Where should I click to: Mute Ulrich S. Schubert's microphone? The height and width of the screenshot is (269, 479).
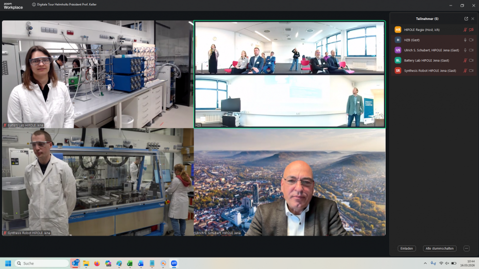click(465, 50)
